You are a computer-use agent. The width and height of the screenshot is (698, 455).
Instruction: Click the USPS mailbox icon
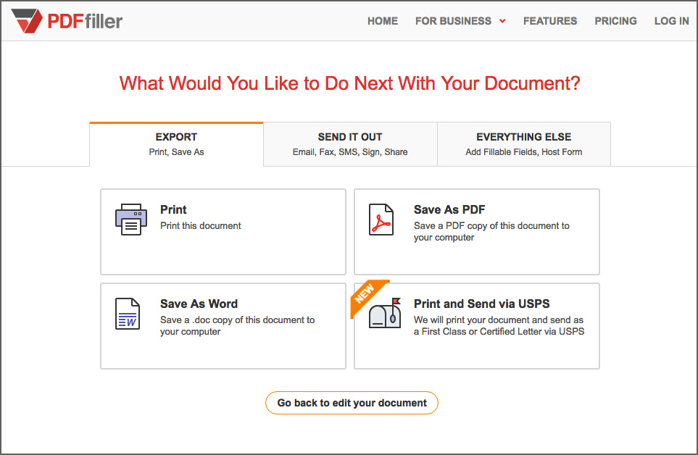click(385, 313)
